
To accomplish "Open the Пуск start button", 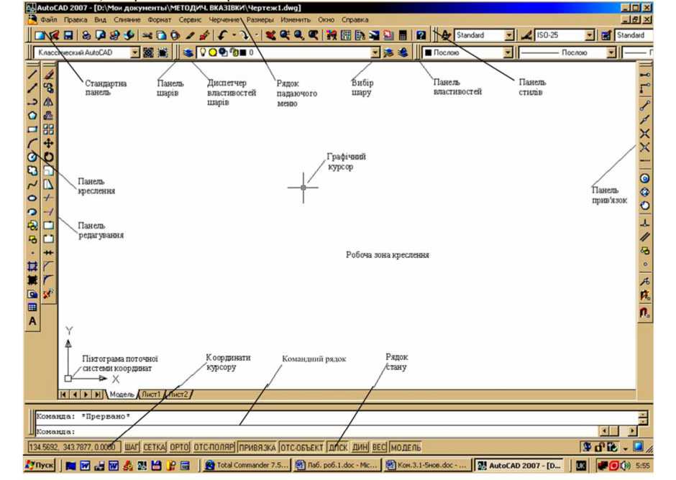I will click(40, 466).
